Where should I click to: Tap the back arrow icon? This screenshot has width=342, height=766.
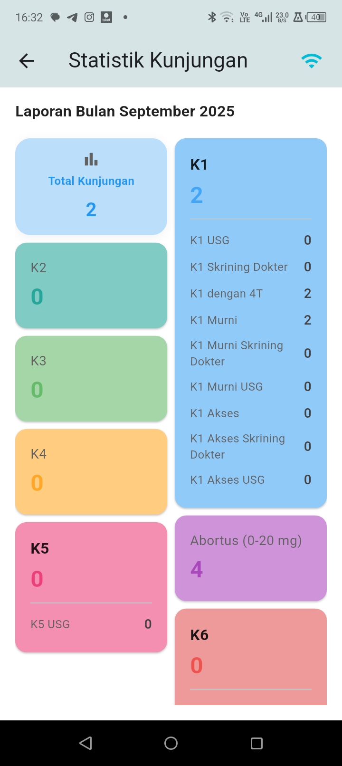click(27, 61)
